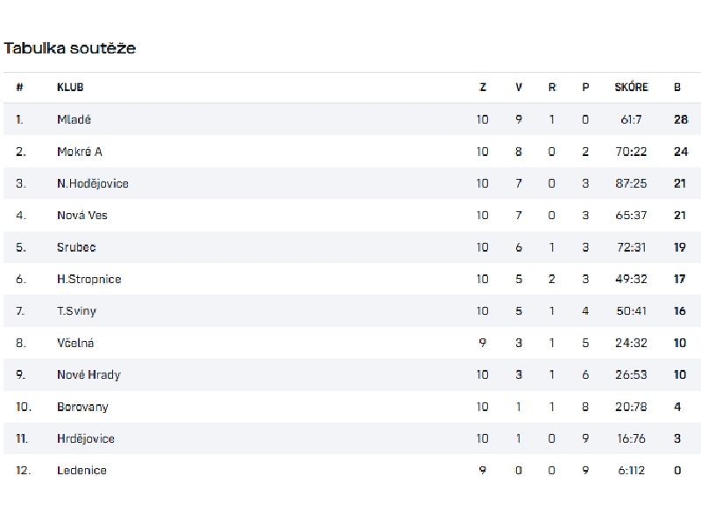Click the Mladé club name
The width and height of the screenshot is (701, 526).
pyautogui.click(x=74, y=119)
